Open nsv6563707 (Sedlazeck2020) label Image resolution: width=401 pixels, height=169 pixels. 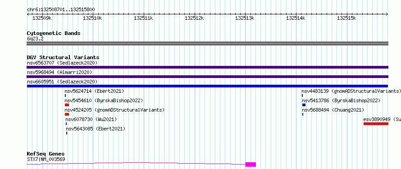62,63
